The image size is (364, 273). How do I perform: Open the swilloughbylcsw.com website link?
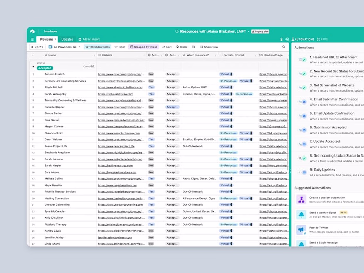[x=115, y=94]
